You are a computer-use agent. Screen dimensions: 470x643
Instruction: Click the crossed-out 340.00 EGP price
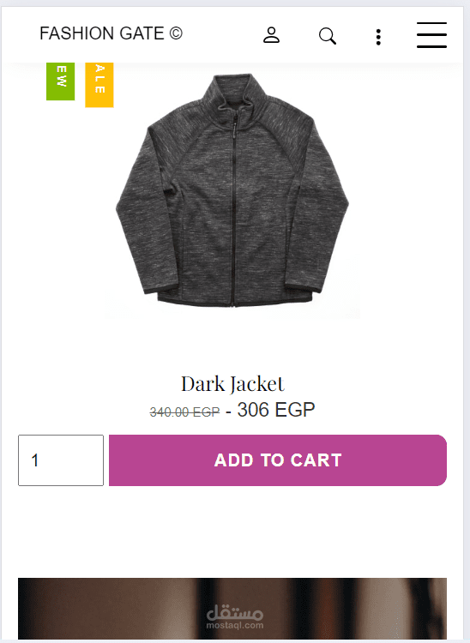click(x=184, y=412)
